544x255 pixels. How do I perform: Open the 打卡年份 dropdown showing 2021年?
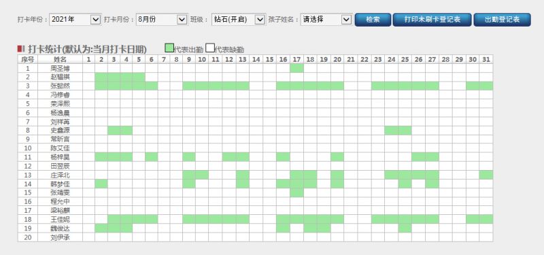pos(75,20)
